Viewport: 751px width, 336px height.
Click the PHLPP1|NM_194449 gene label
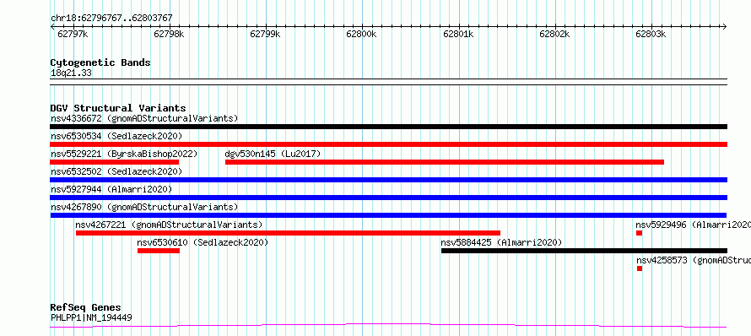click(91, 317)
